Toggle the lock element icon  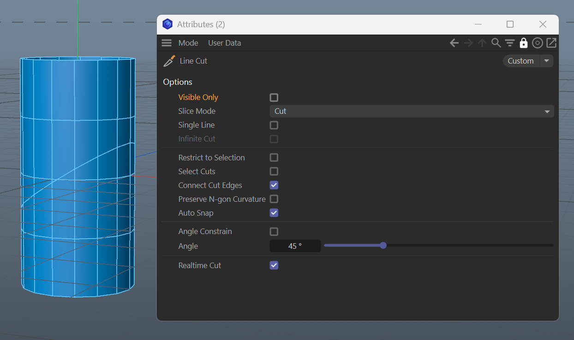pyautogui.click(x=523, y=43)
